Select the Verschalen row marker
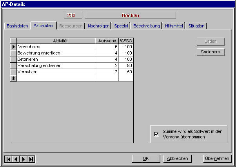This screenshot has width=236, height=167. click(x=13, y=47)
